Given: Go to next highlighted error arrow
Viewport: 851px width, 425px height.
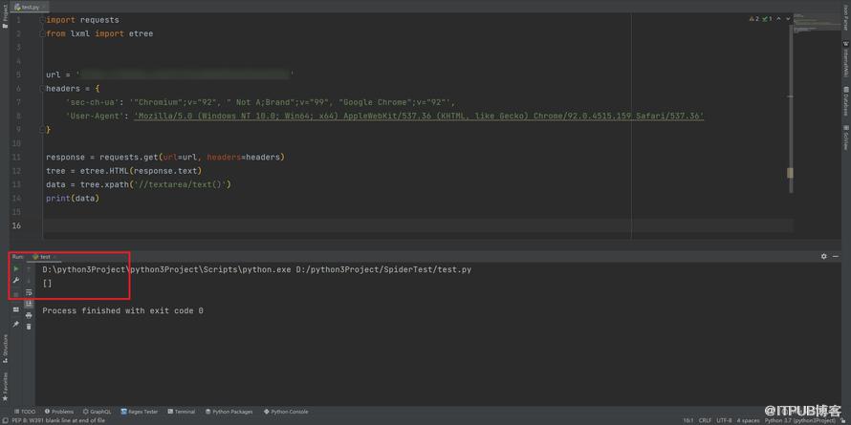Looking at the screenshot, I should (788, 19).
